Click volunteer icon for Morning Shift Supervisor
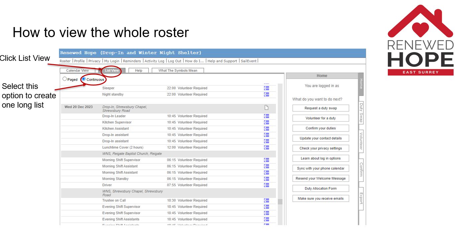The height and width of the screenshot is (241, 458). point(266,160)
